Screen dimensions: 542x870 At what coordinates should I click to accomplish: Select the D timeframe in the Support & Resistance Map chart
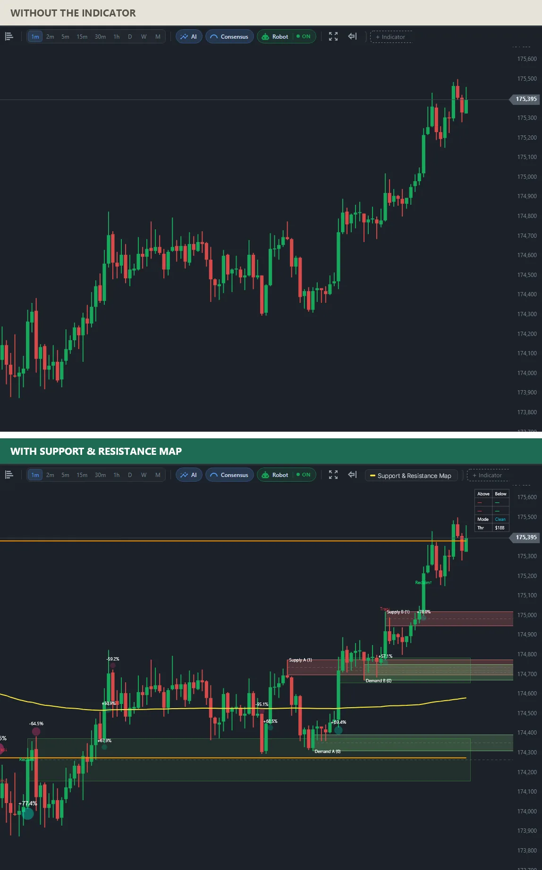[130, 475]
